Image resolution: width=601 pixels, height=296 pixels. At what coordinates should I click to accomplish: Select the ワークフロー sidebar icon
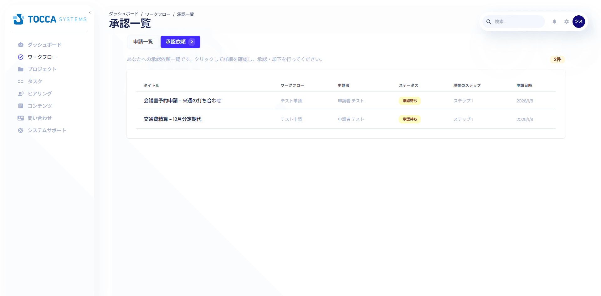21,57
